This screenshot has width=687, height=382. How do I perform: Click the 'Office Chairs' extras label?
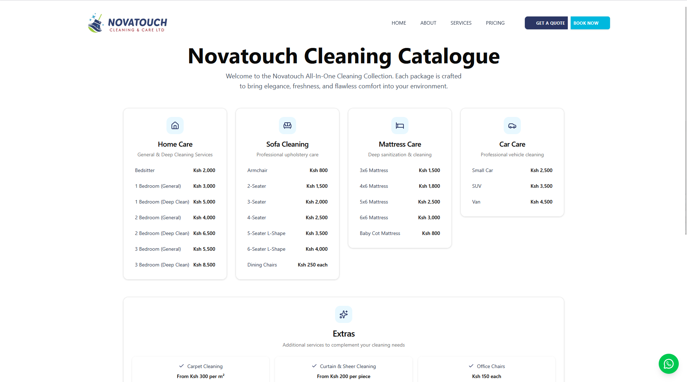point(491,366)
